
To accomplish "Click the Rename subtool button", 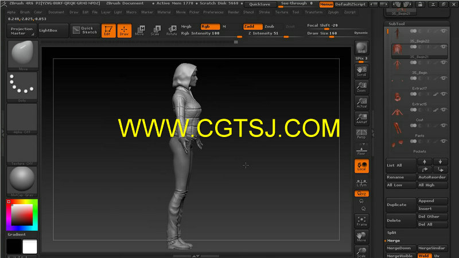I will tap(400, 177).
